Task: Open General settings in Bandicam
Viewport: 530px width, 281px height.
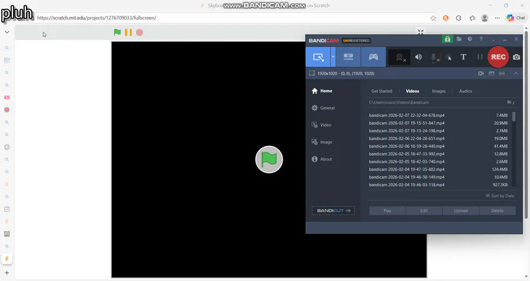Action: 323,108
